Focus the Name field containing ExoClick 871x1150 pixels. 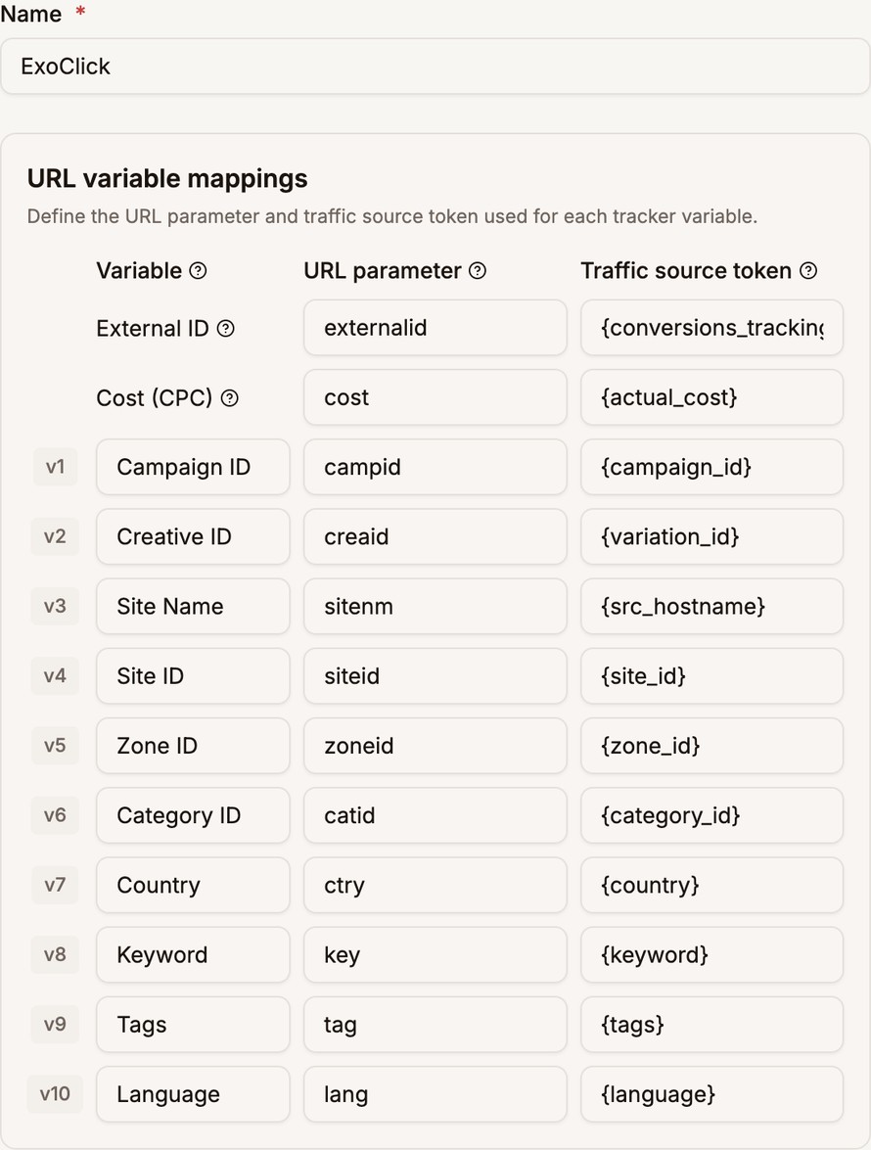[x=435, y=66]
